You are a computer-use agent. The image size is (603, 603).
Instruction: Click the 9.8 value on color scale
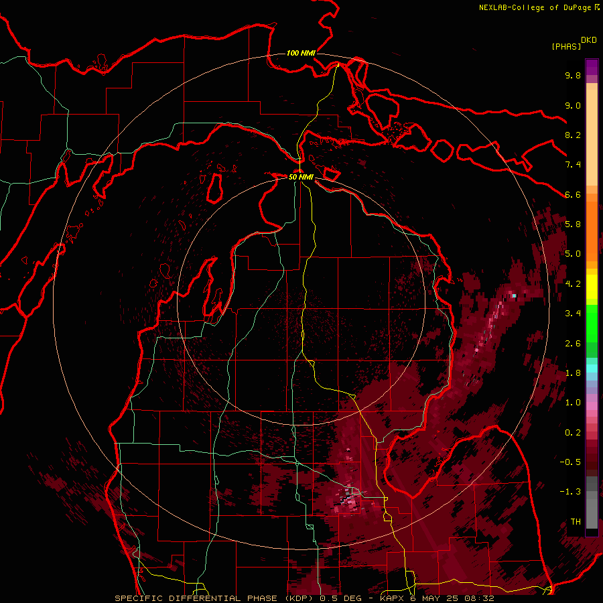573,75
